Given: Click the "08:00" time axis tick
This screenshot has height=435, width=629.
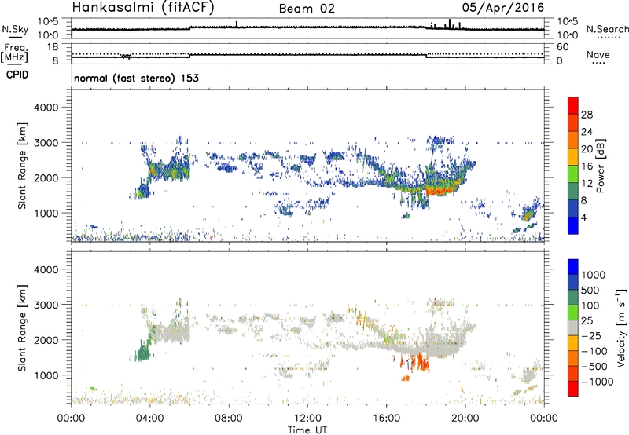Looking at the screenshot, I should tap(229, 419).
